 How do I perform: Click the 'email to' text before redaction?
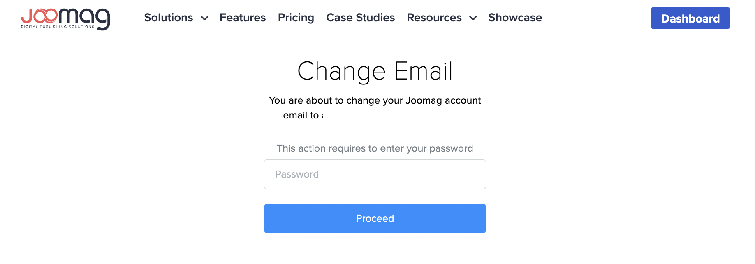click(x=301, y=116)
